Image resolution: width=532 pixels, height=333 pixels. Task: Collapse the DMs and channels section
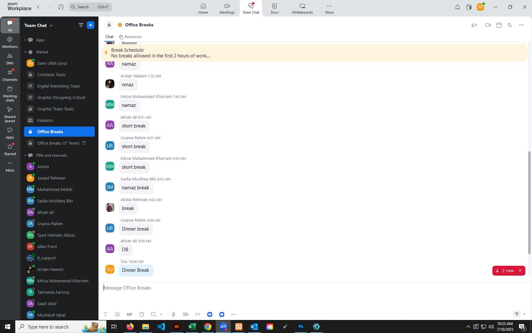click(25, 155)
